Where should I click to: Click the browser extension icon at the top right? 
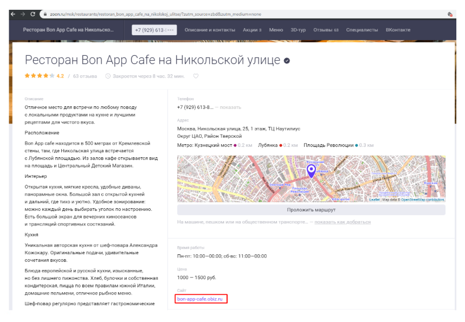(x=450, y=14)
